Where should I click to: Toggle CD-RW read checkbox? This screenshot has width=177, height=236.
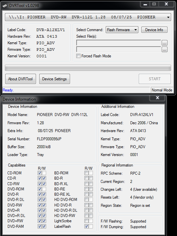[40, 184]
